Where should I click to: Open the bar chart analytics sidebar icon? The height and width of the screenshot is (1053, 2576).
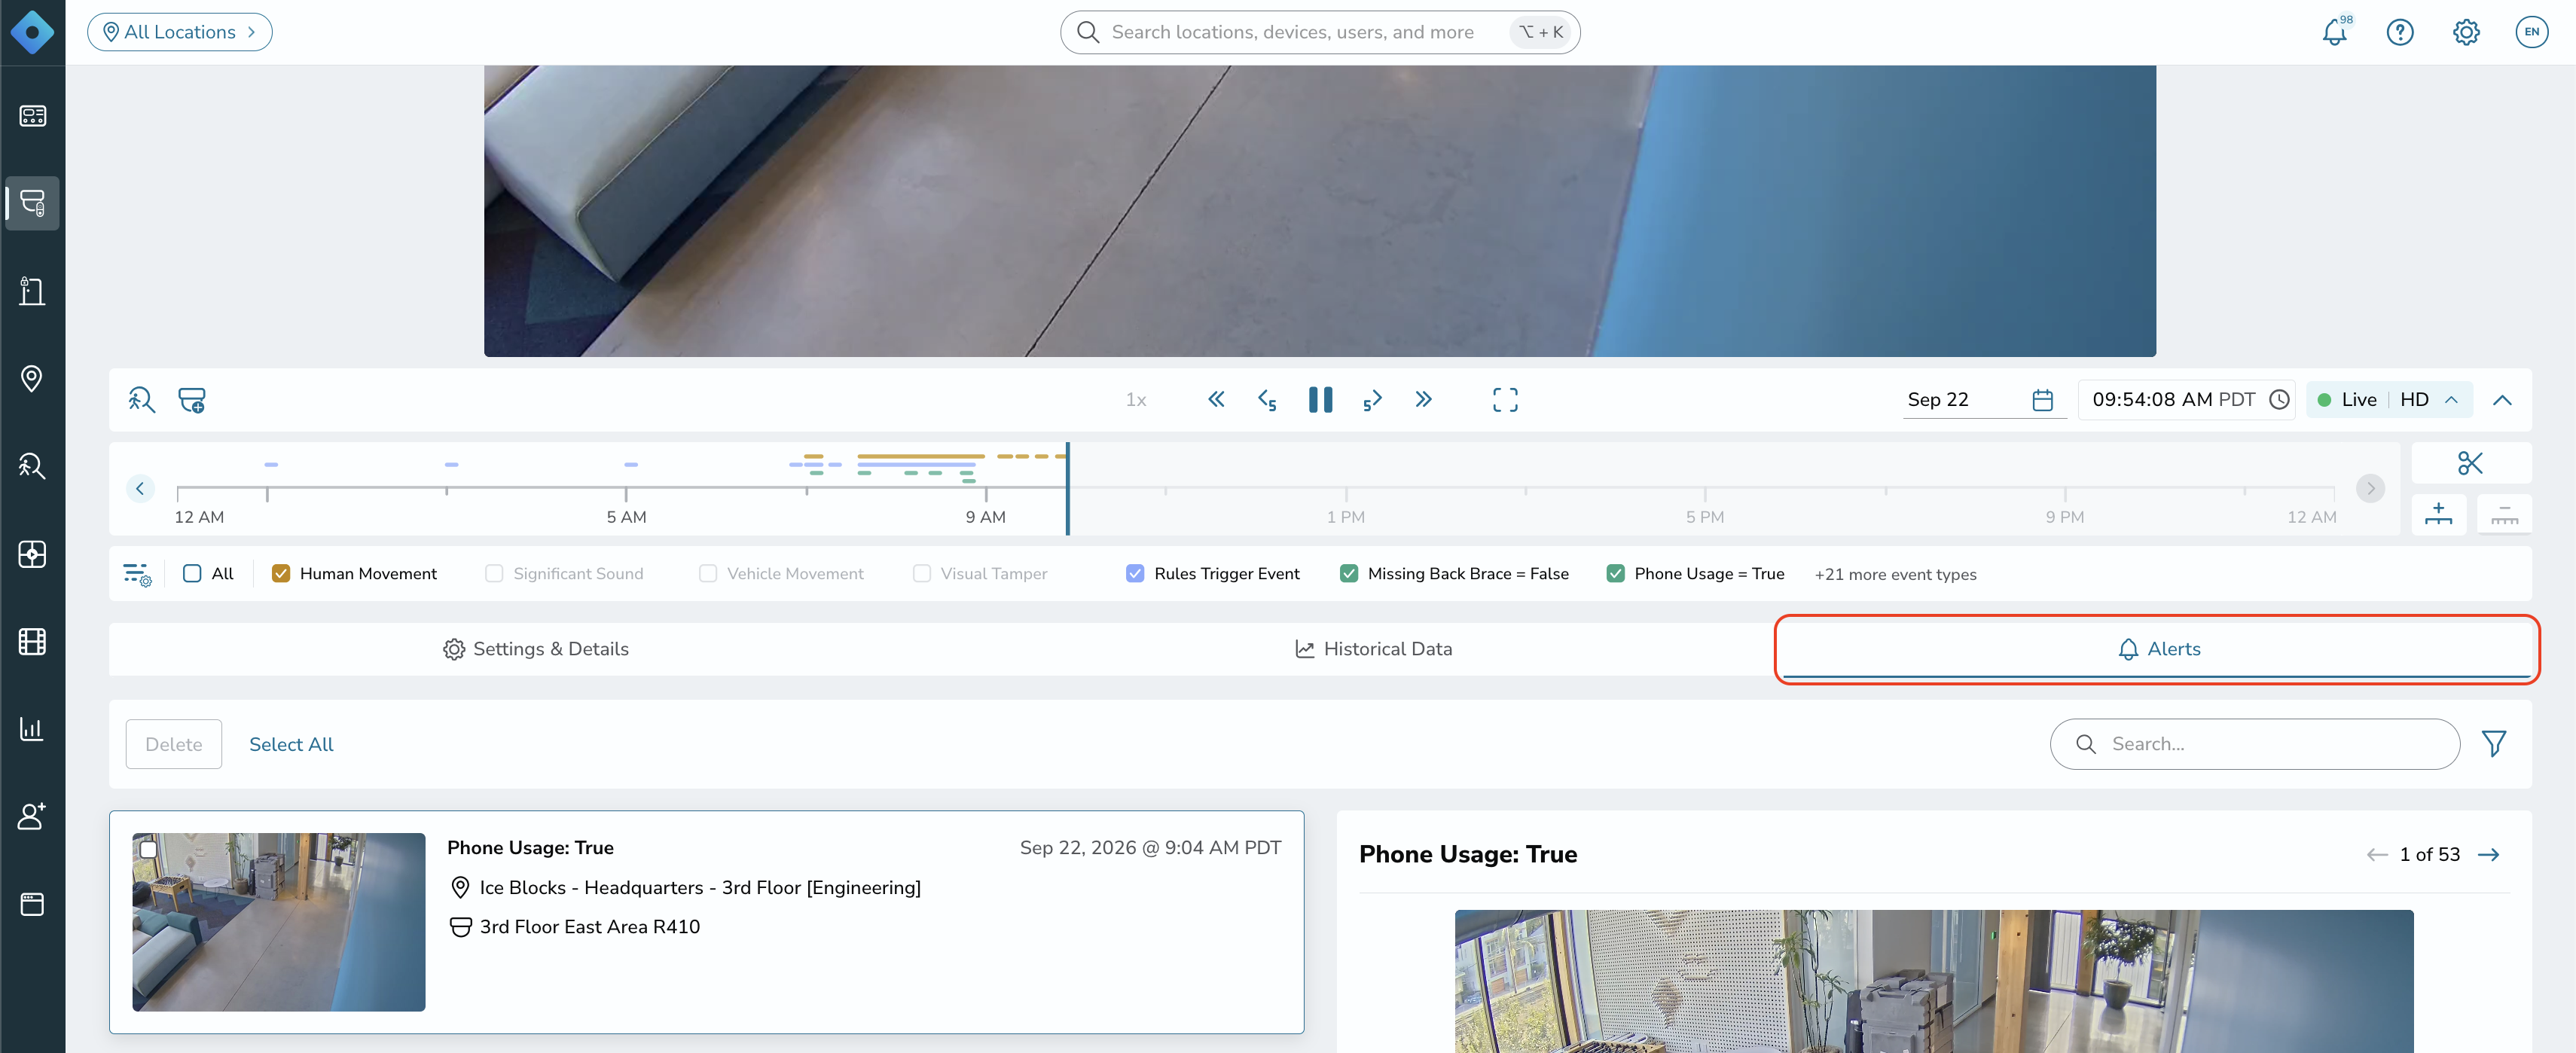coord(32,729)
